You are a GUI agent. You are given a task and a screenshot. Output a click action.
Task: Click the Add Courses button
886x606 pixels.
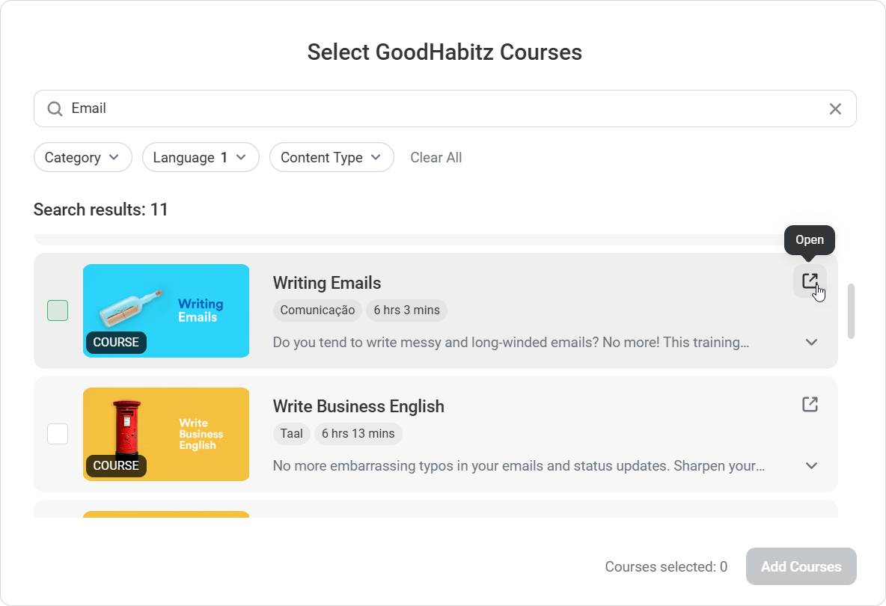tap(801, 566)
